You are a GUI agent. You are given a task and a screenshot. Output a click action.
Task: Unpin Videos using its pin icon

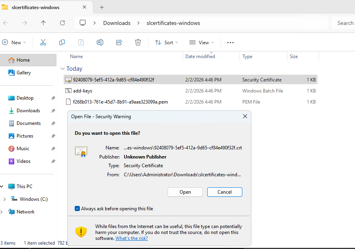pyautogui.click(x=53, y=161)
